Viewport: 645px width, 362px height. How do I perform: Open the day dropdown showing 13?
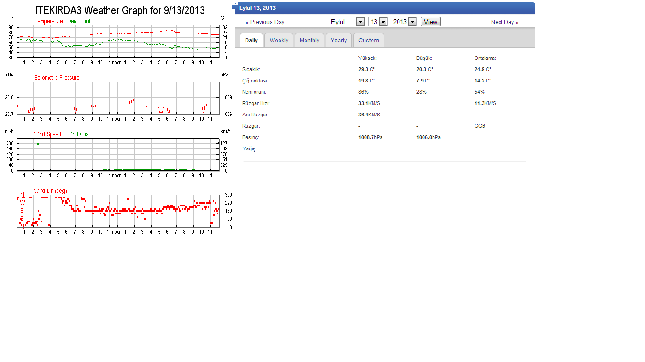(378, 22)
